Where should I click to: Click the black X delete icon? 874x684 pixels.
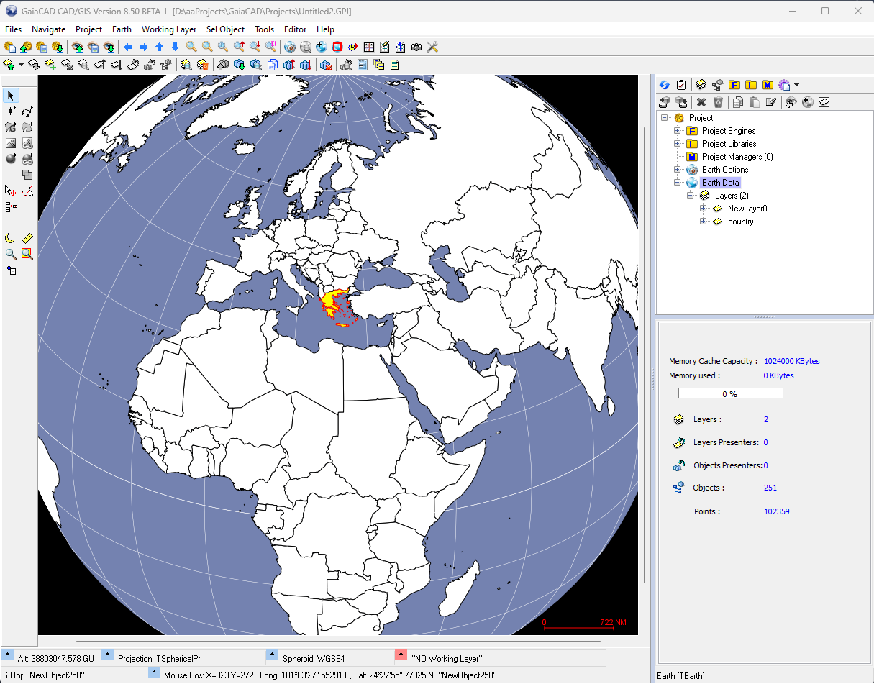701,102
